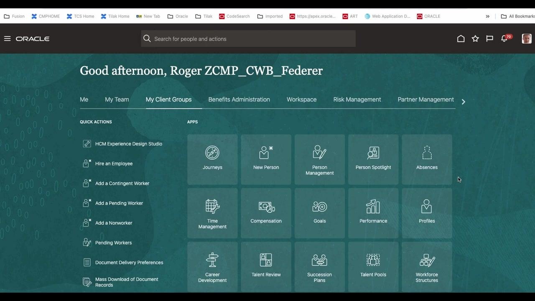Switch to the Workspace tab
The height and width of the screenshot is (301, 535).
(x=302, y=99)
